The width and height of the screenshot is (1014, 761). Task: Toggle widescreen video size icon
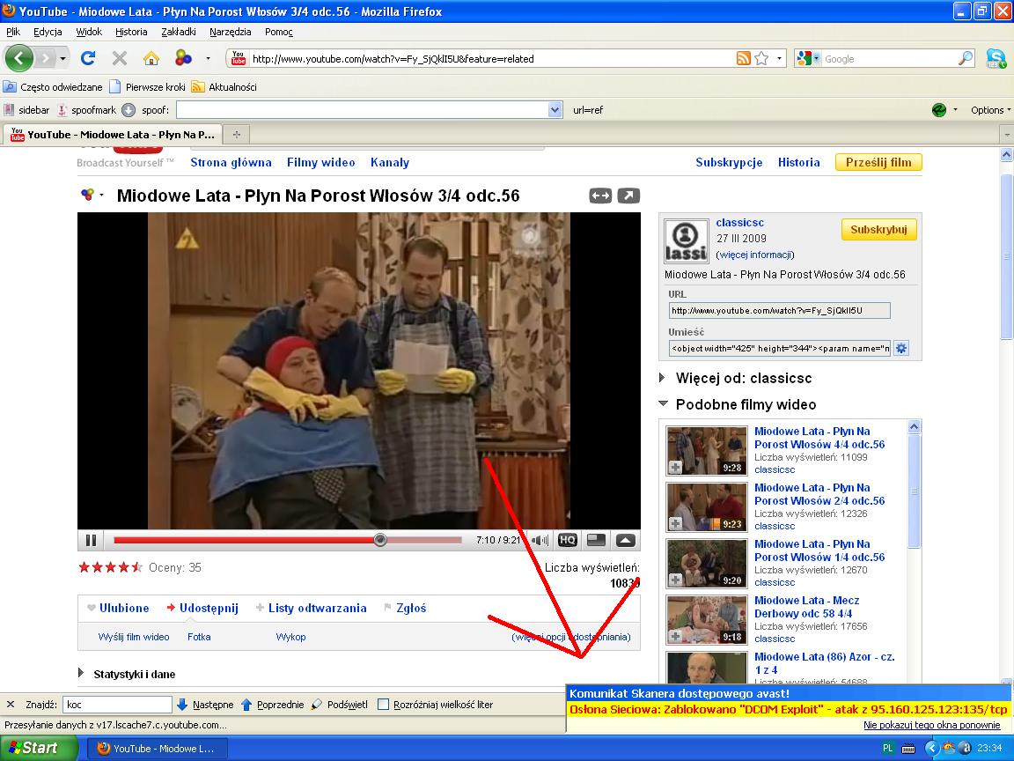600,196
